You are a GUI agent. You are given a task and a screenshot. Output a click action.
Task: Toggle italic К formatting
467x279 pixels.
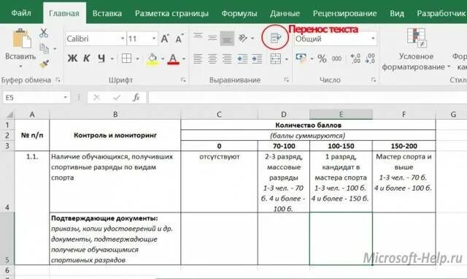click(x=87, y=58)
